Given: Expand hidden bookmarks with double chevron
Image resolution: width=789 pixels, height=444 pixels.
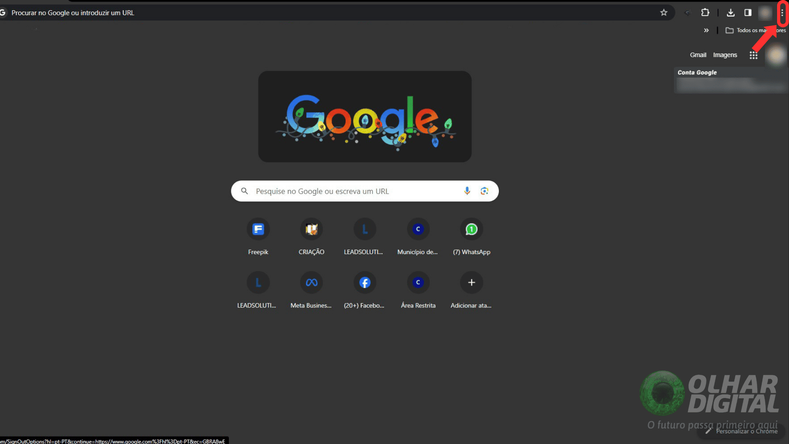Looking at the screenshot, I should click(x=706, y=30).
